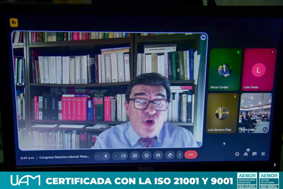Open activities grid icon
This screenshot has height=189, width=283.
[263, 154]
